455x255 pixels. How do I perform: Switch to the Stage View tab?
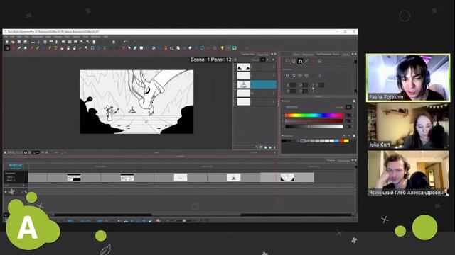tap(263, 55)
